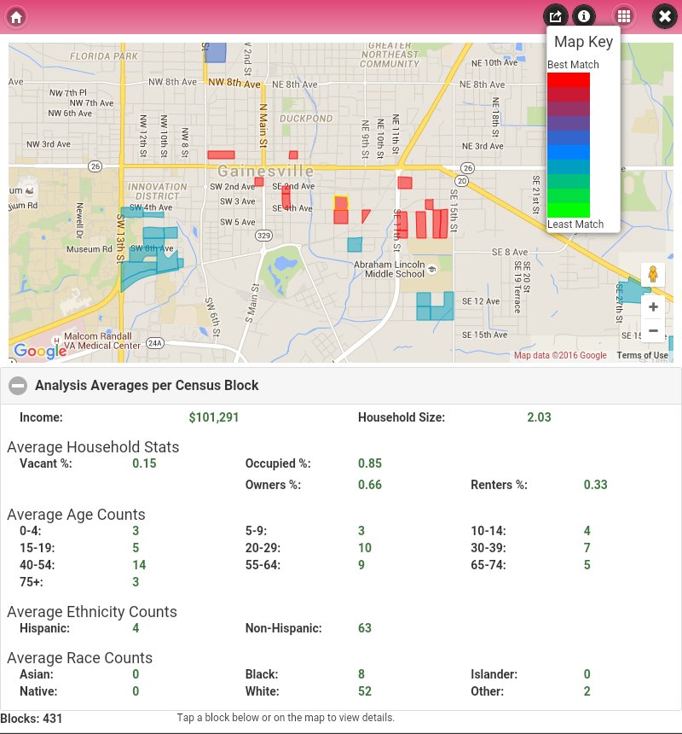Click the 30-39 age count 7
Viewport: 682px width, 734px height.
tap(587, 548)
